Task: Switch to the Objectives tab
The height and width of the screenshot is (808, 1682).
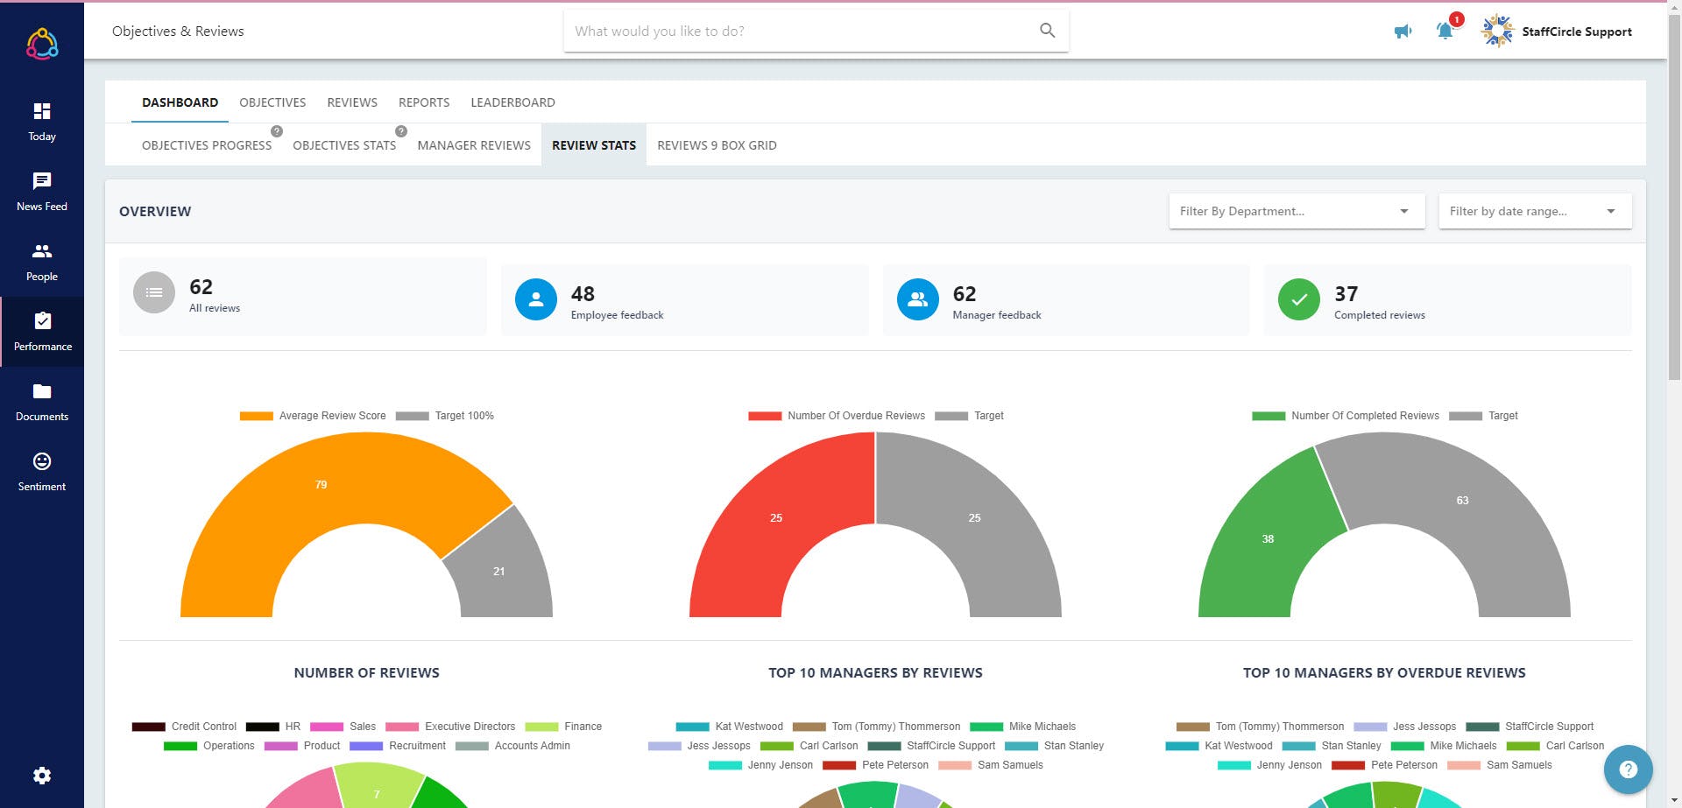Action: pyautogui.click(x=272, y=102)
